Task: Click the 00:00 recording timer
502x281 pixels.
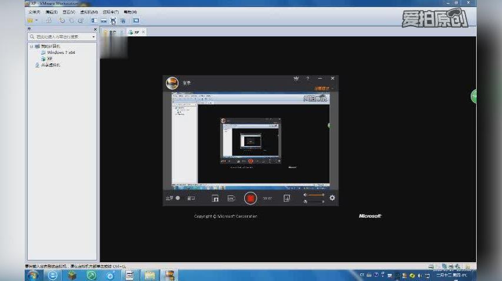Action: pyautogui.click(x=267, y=198)
